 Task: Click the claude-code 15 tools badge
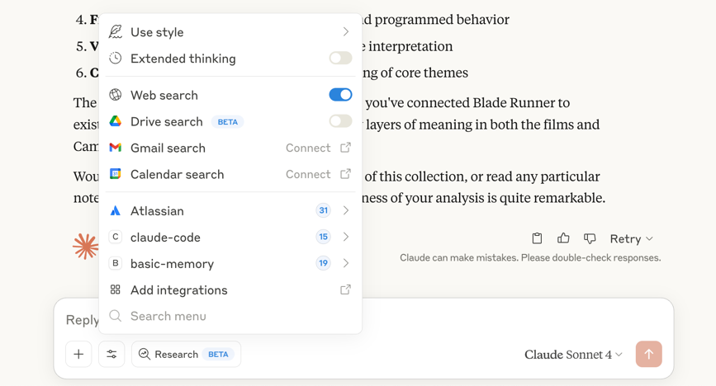(x=323, y=237)
